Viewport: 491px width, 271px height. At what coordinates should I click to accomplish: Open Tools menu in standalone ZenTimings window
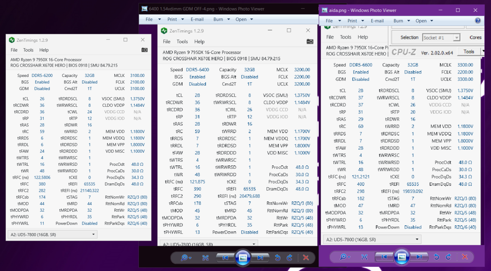tap(28, 50)
